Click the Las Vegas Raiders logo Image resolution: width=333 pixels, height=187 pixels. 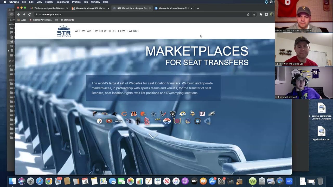[x=173, y=114]
